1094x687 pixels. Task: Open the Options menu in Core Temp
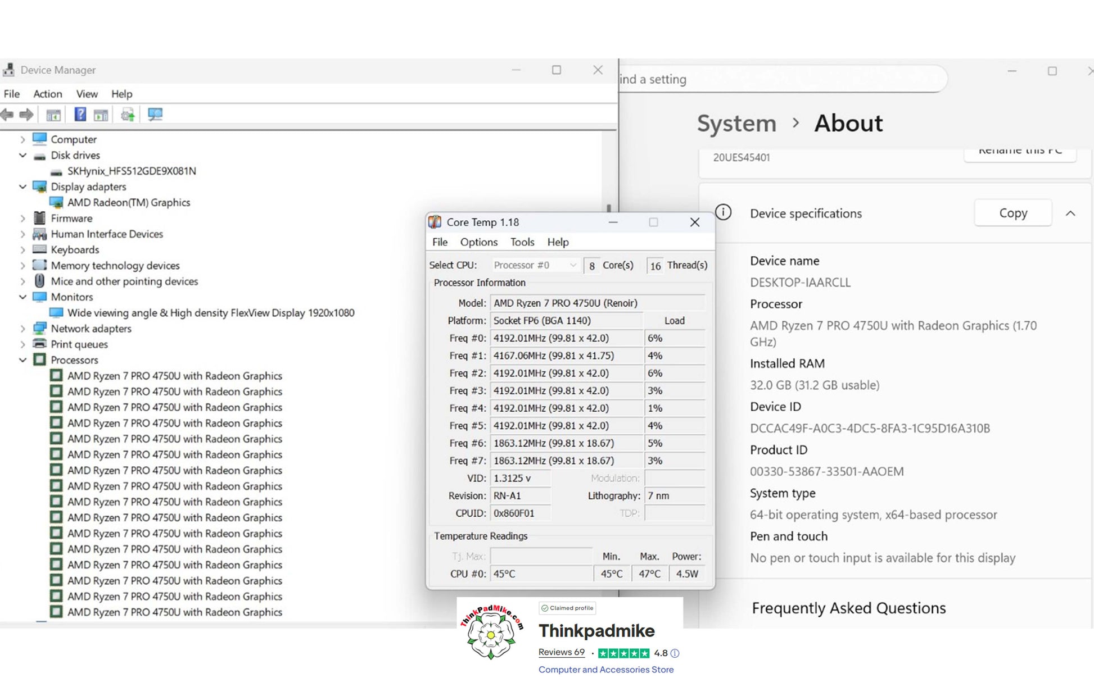[478, 242]
